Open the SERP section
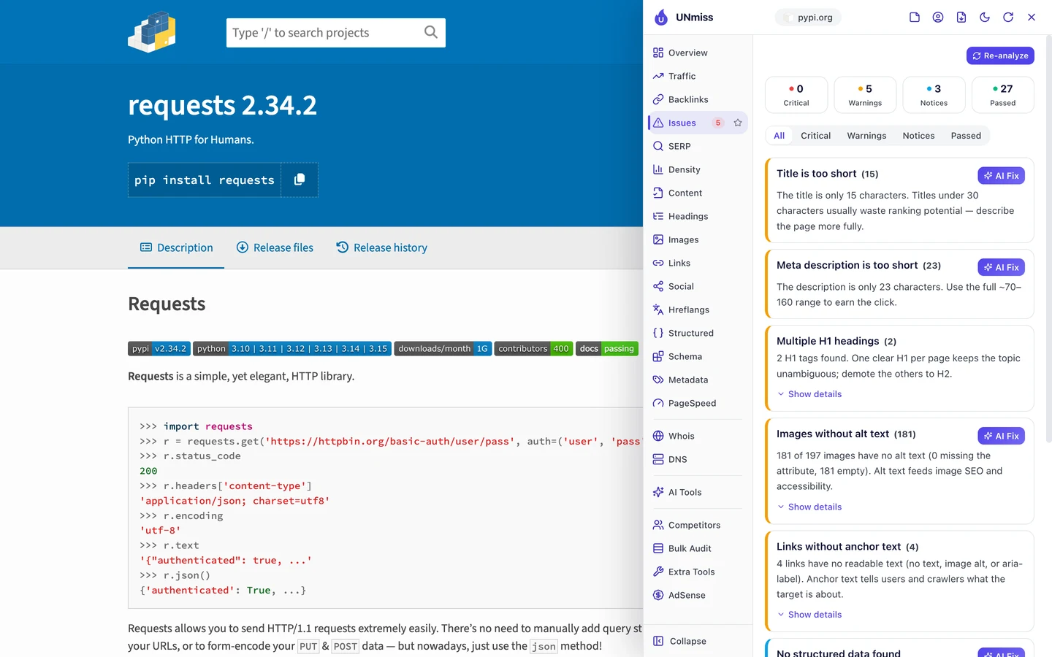 (x=698, y=146)
